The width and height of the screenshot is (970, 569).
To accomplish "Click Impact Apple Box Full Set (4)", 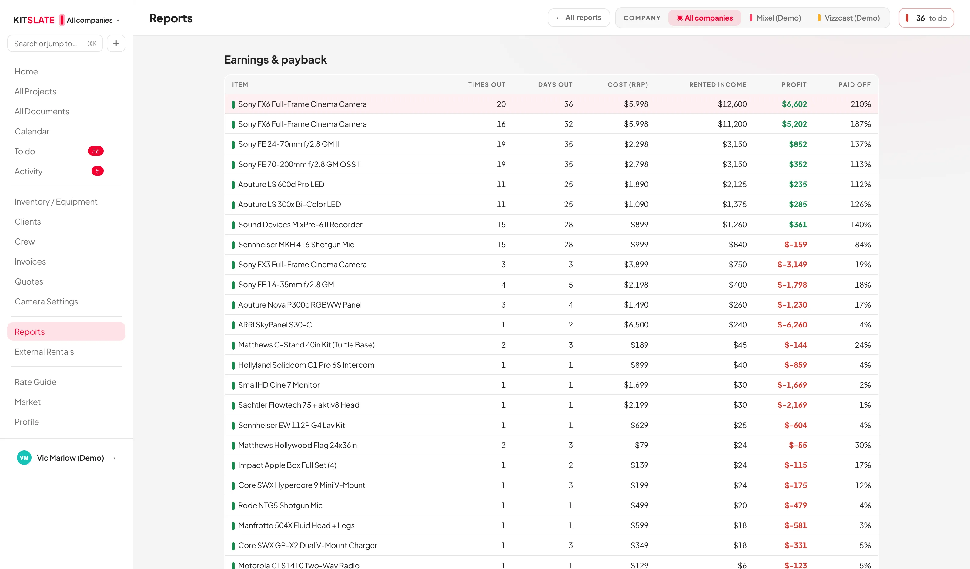I will [x=287, y=465].
